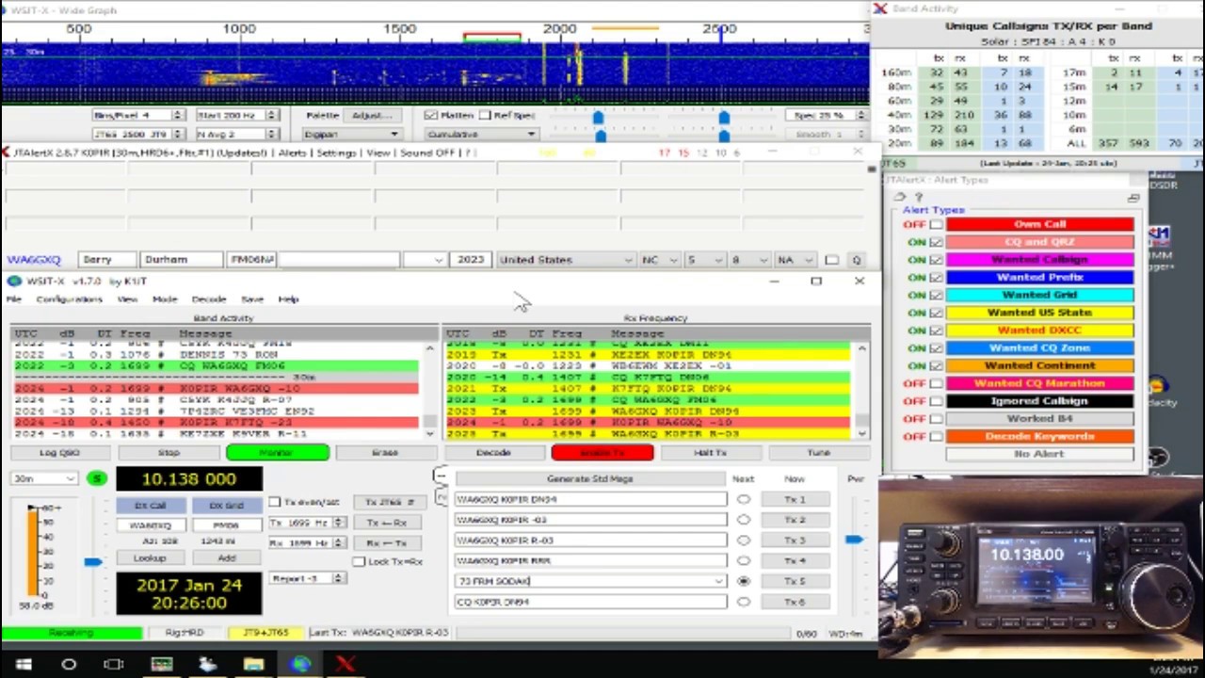Disable Wanted Prefix alert checkbox
Viewport: 1205px width, 678px height.
tap(936, 278)
